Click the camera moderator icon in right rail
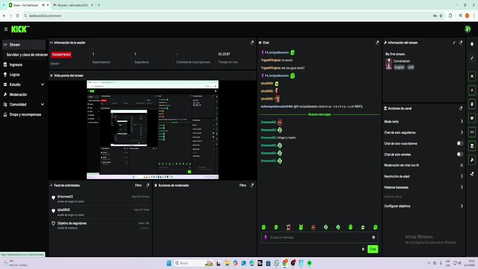478x269 pixels. 472,146
